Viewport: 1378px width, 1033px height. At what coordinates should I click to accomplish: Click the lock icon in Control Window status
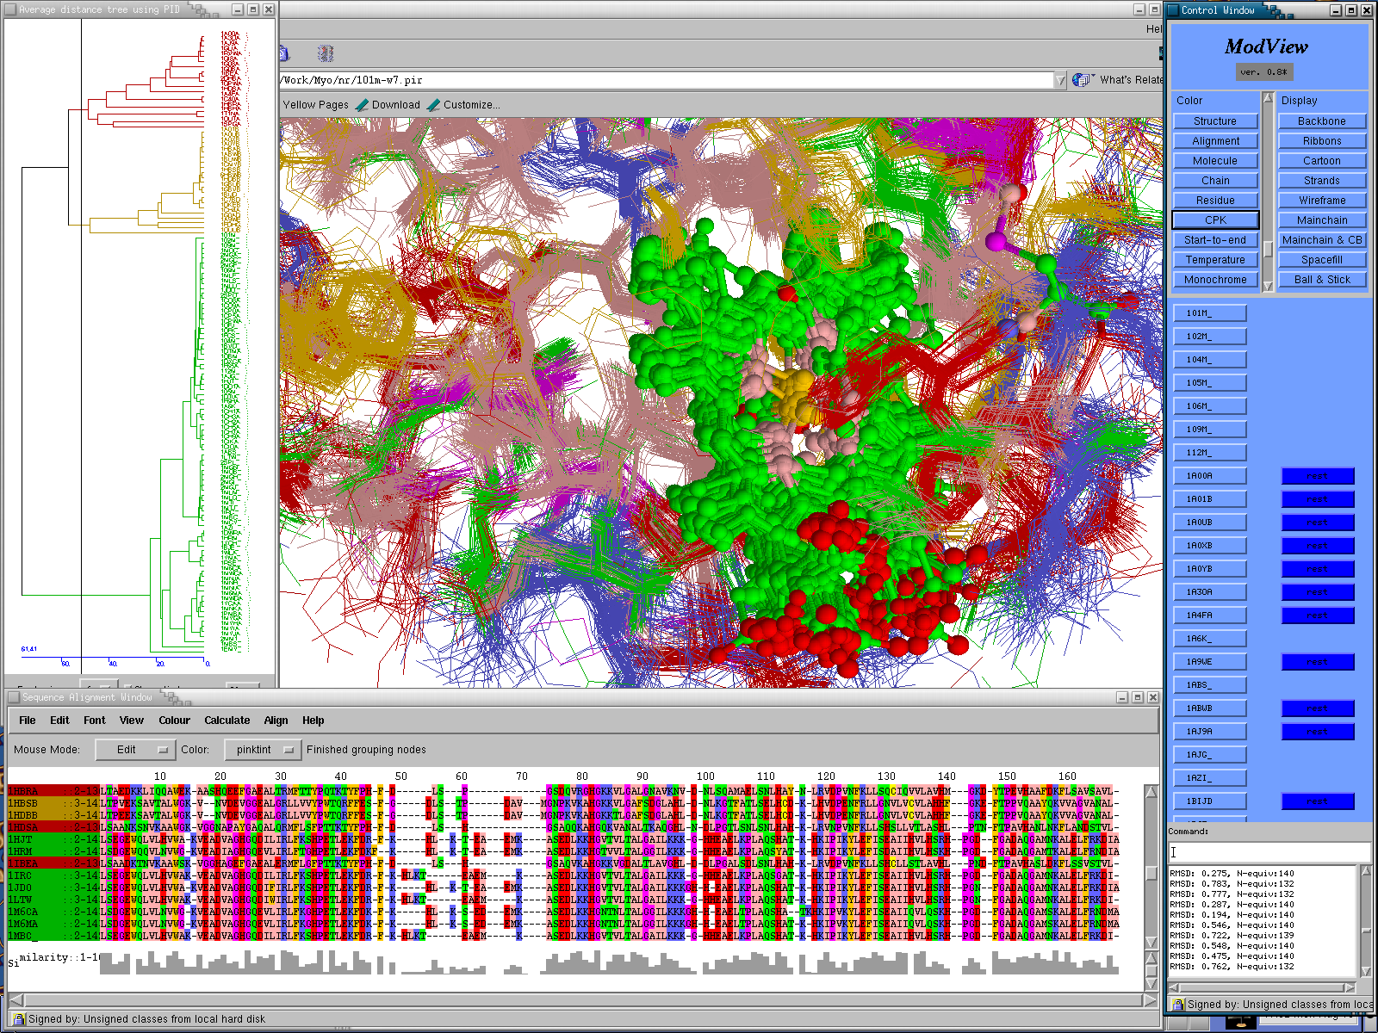coord(1177,1005)
